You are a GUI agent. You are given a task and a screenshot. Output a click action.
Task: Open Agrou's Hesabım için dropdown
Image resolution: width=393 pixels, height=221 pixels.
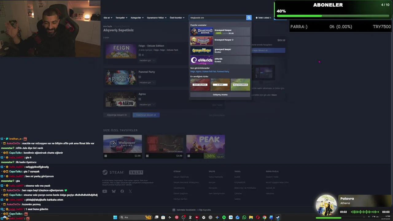pyautogui.click(x=147, y=105)
